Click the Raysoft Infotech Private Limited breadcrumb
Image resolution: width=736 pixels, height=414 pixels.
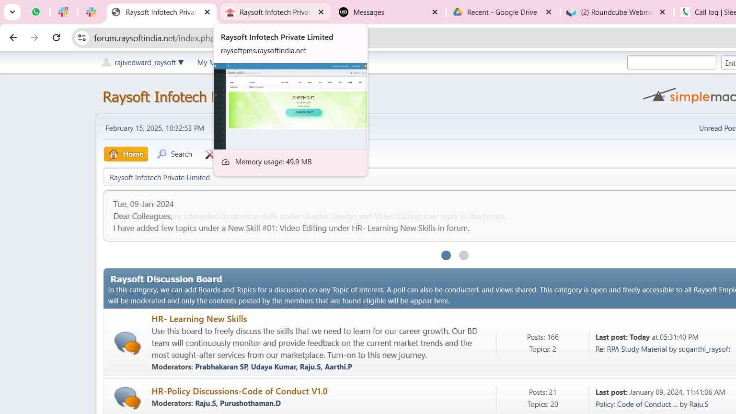coord(160,178)
